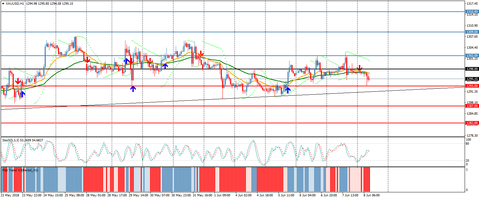Click the red sell arrow near 31 May 16:00

201,53
